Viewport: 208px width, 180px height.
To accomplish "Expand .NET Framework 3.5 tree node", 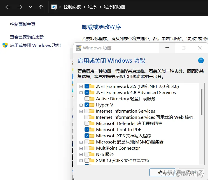I will click(81, 86).
